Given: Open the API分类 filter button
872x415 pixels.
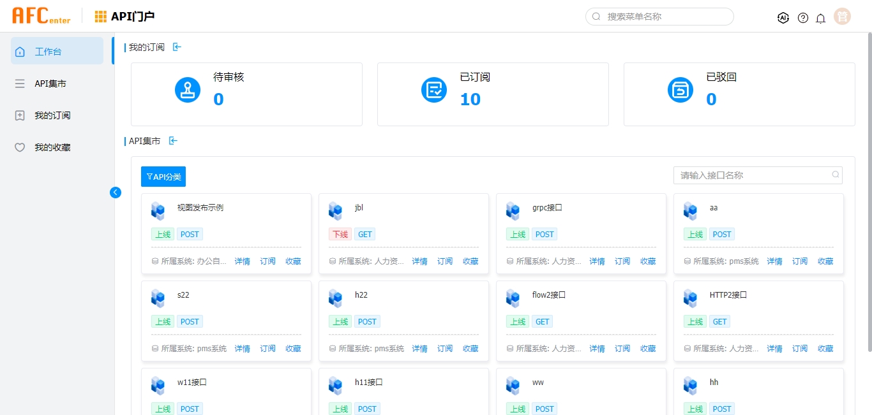Looking at the screenshot, I should (163, 177).
